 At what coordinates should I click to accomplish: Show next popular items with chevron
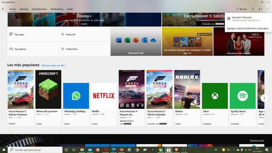pos(264,98)
